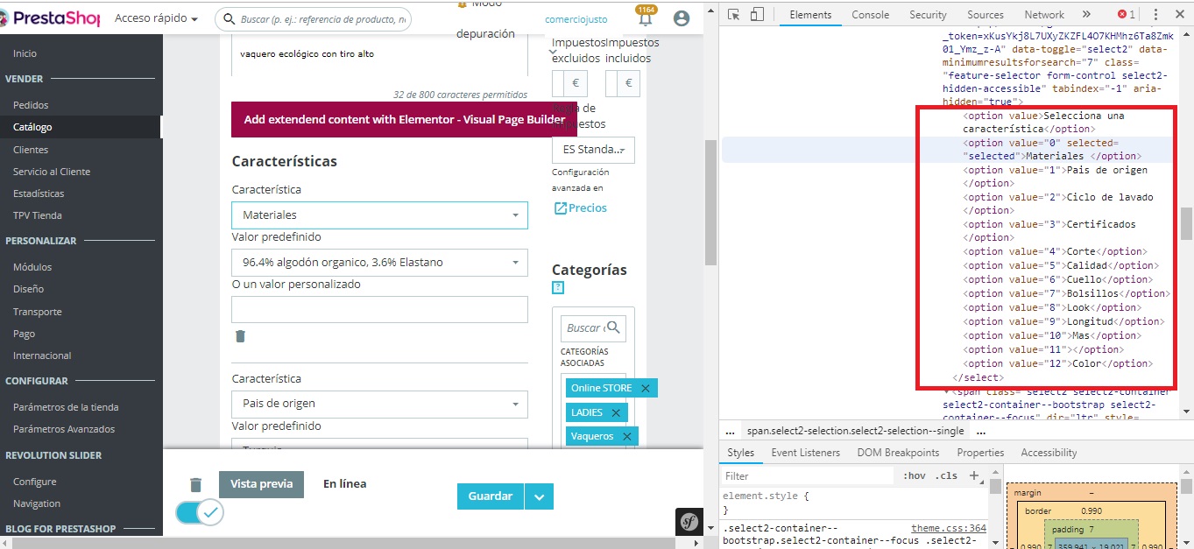Screen dimensions: 1194x549
Task: Open Acceso rápido dropdown menu
Action: point(156,18)
